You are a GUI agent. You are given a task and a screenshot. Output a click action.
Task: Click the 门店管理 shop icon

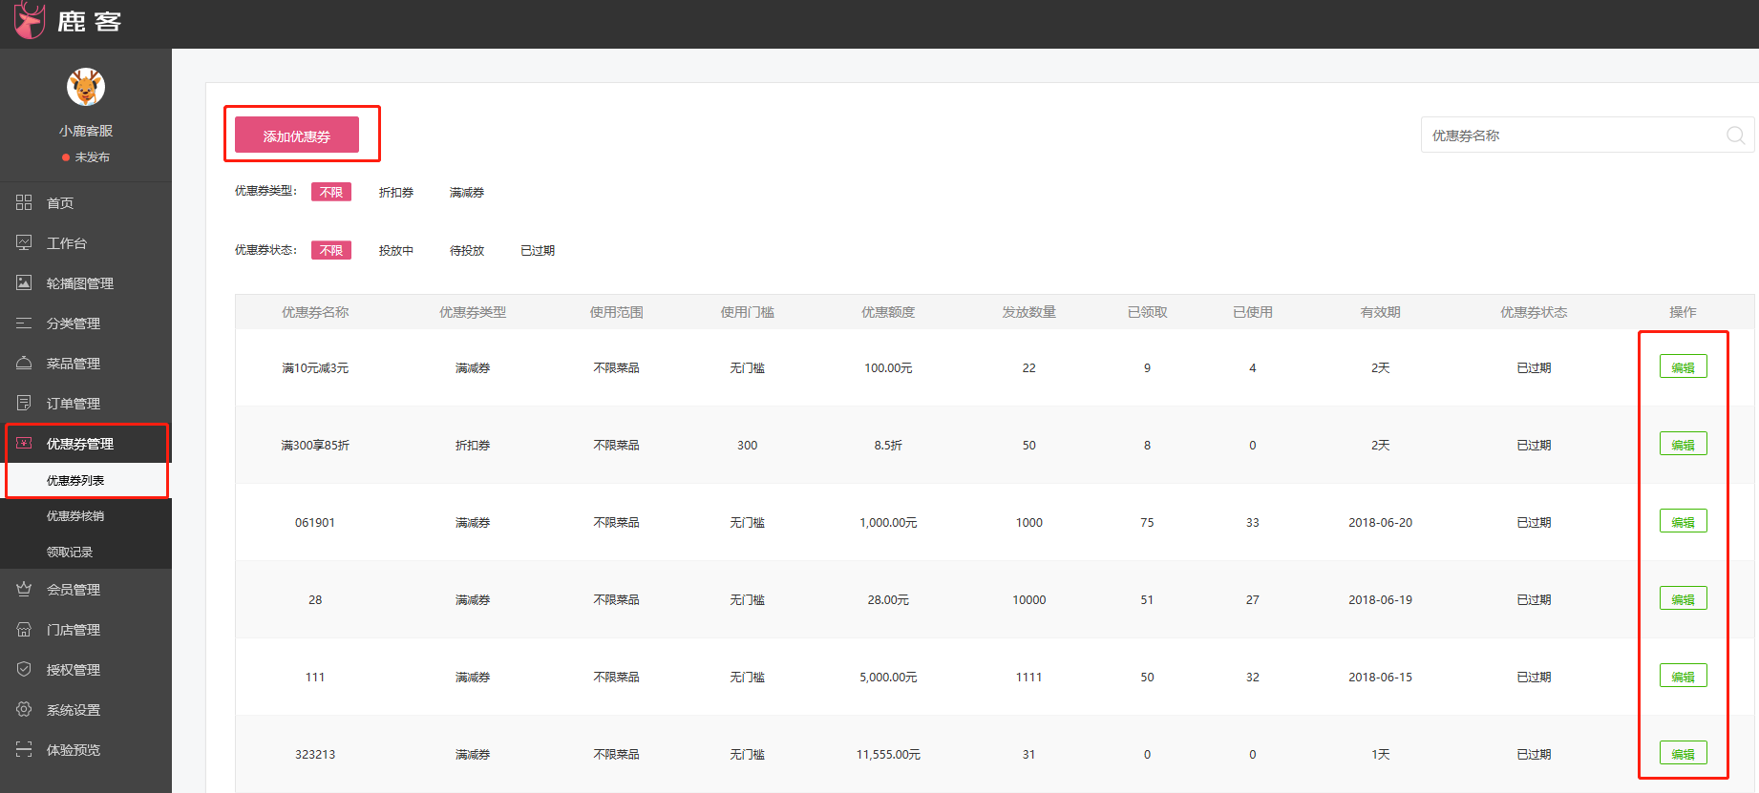[24, 629]
